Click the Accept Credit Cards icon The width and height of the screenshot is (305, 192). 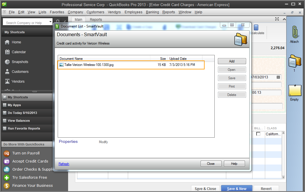coord(7,161)
